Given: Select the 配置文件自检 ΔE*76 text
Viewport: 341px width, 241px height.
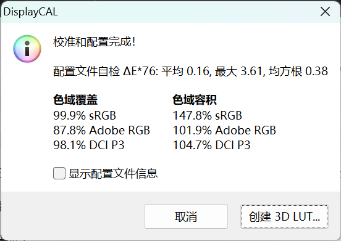Looking at the screenshot, I should coord(106,71).
